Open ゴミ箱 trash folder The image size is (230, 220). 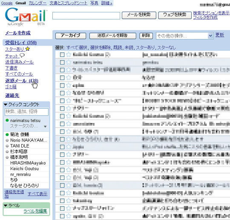11,87
